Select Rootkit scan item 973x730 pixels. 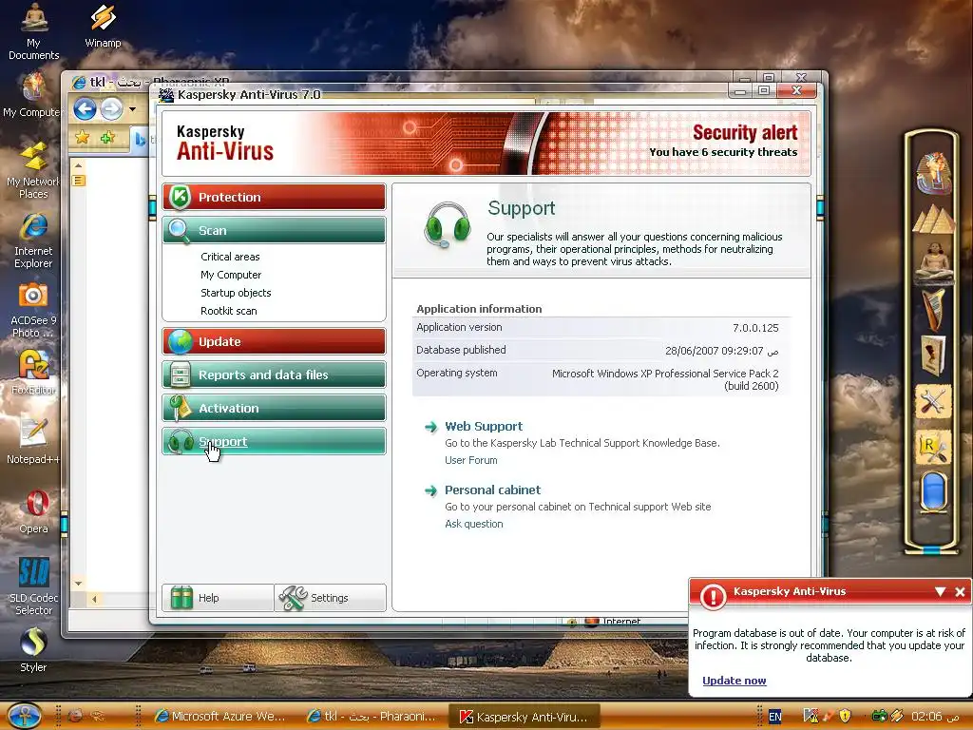pos(228,311)
